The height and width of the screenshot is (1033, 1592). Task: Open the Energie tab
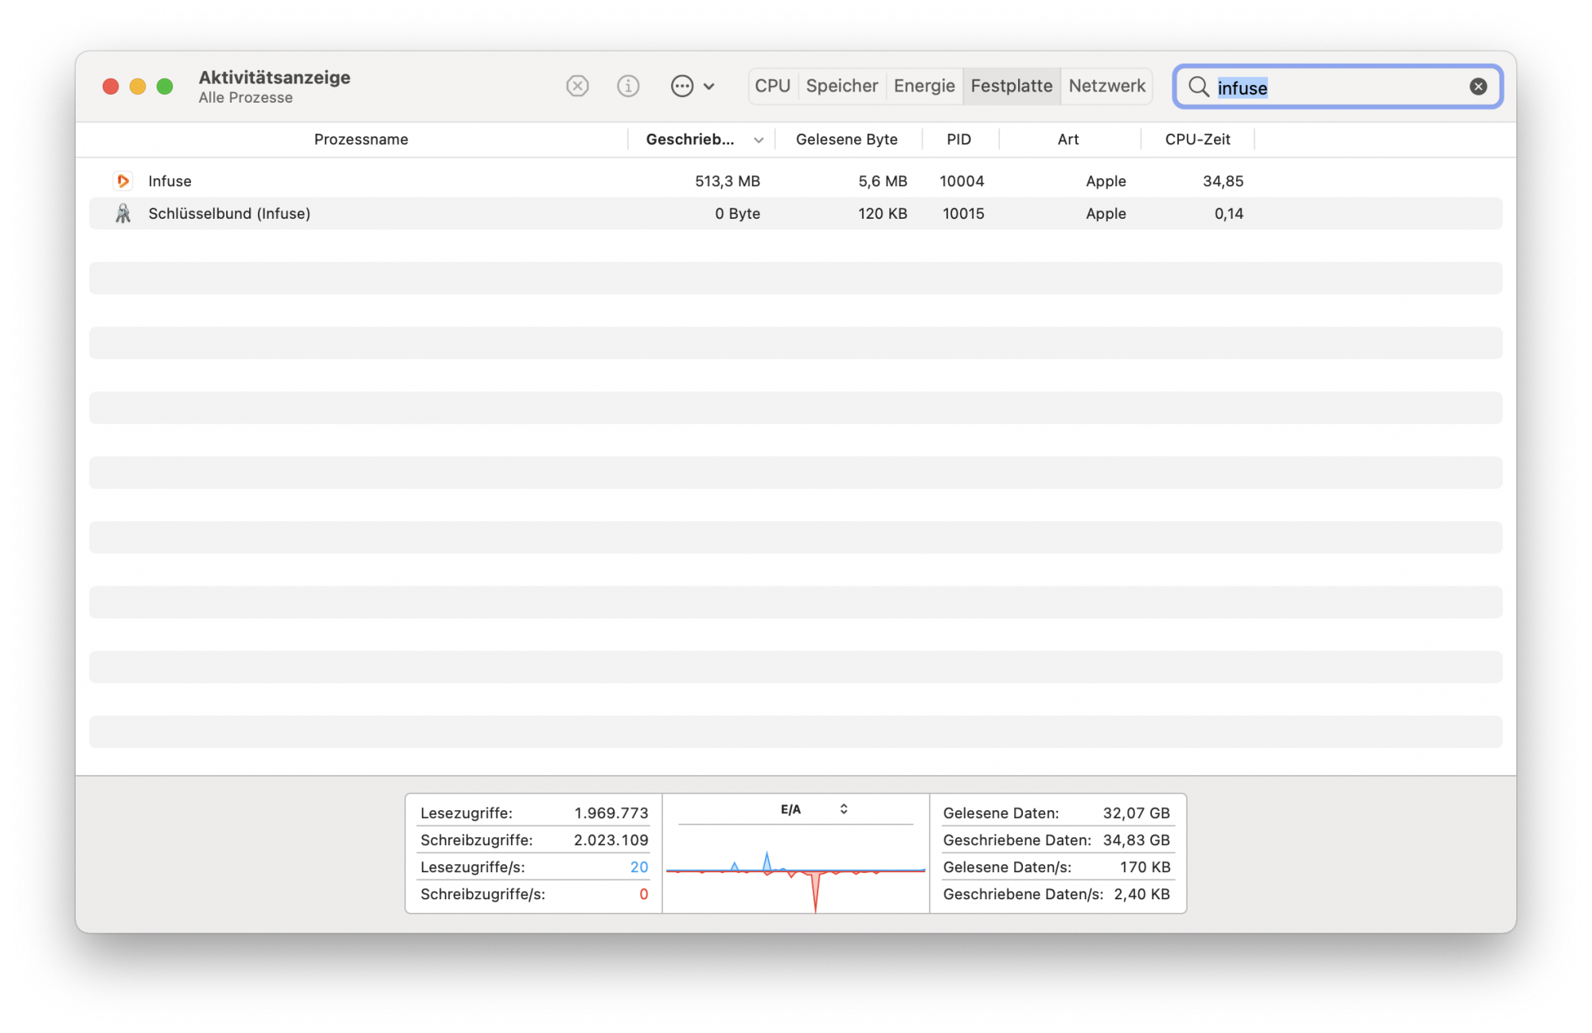tap(923, 86)
